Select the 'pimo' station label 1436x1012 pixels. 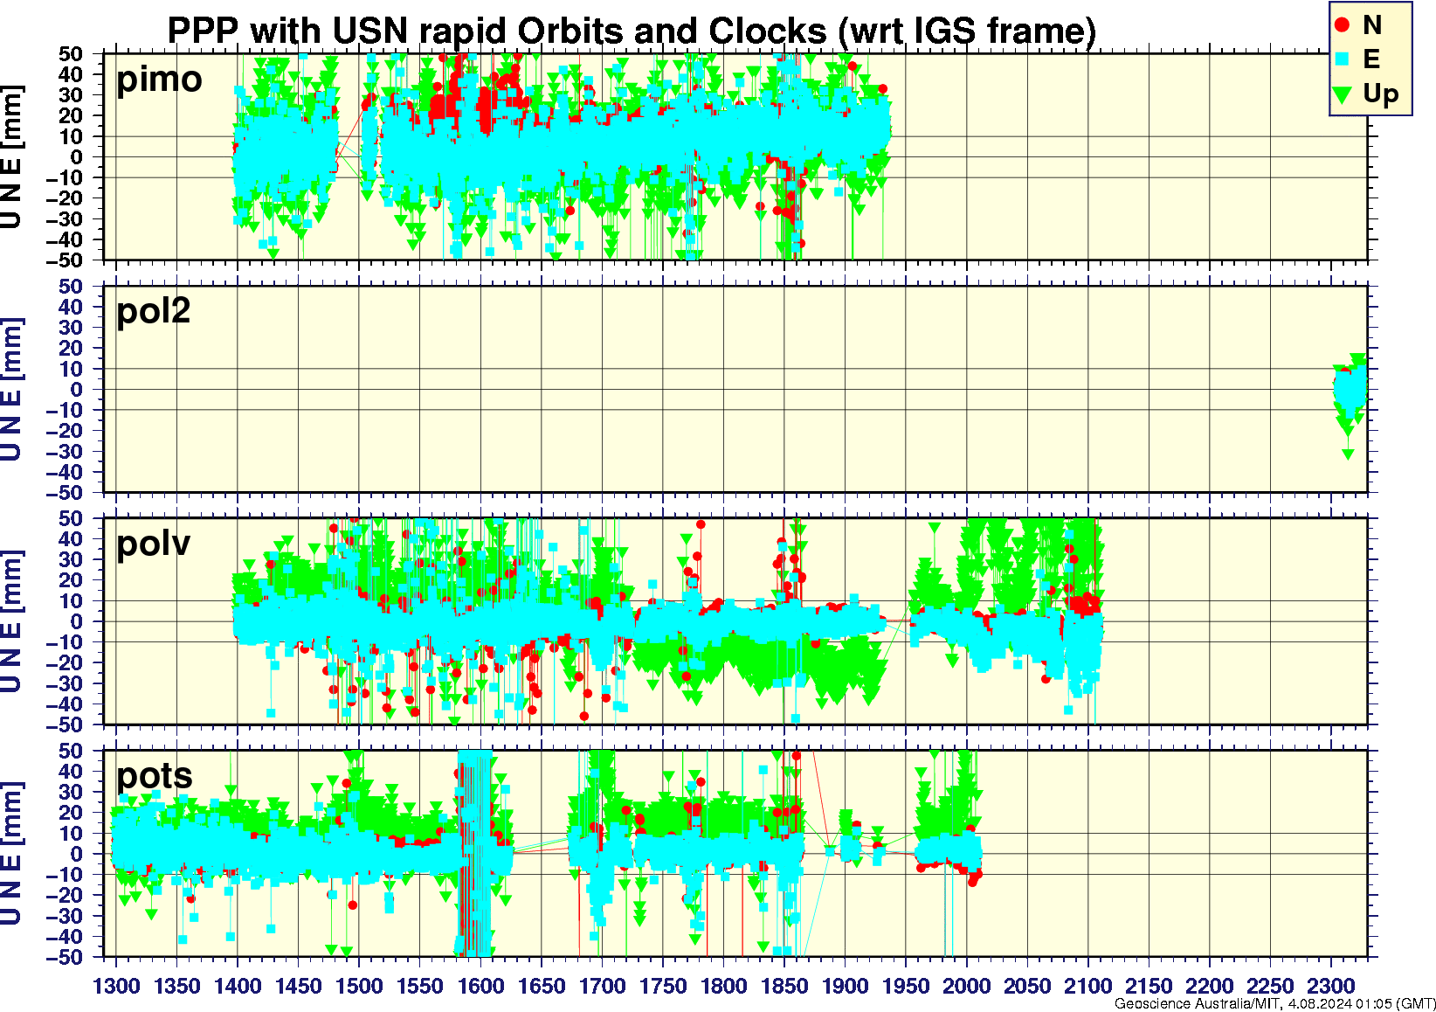[159, 80]
